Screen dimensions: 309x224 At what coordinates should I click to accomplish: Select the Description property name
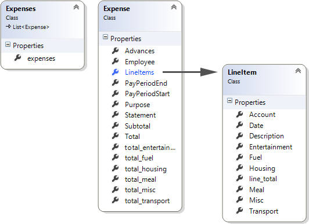point(267,136)
